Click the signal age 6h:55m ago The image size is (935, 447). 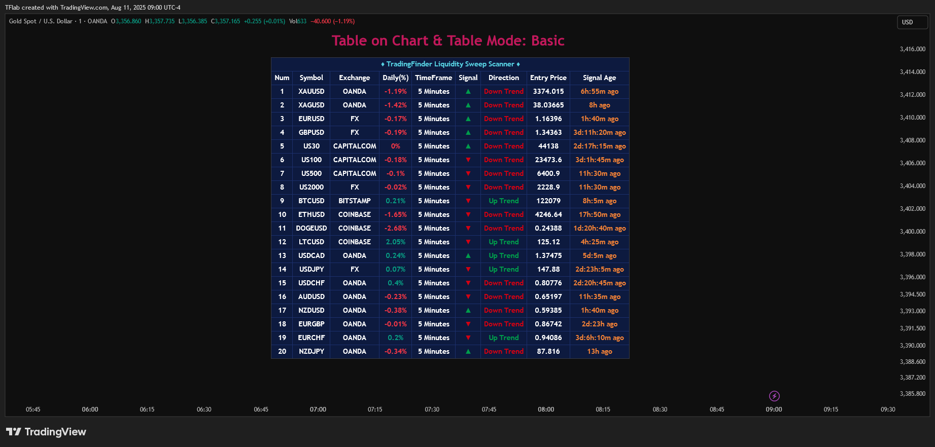point(600,92)
